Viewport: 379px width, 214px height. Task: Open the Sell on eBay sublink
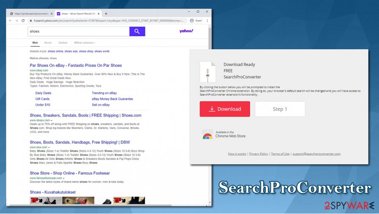tap(100, 105)
